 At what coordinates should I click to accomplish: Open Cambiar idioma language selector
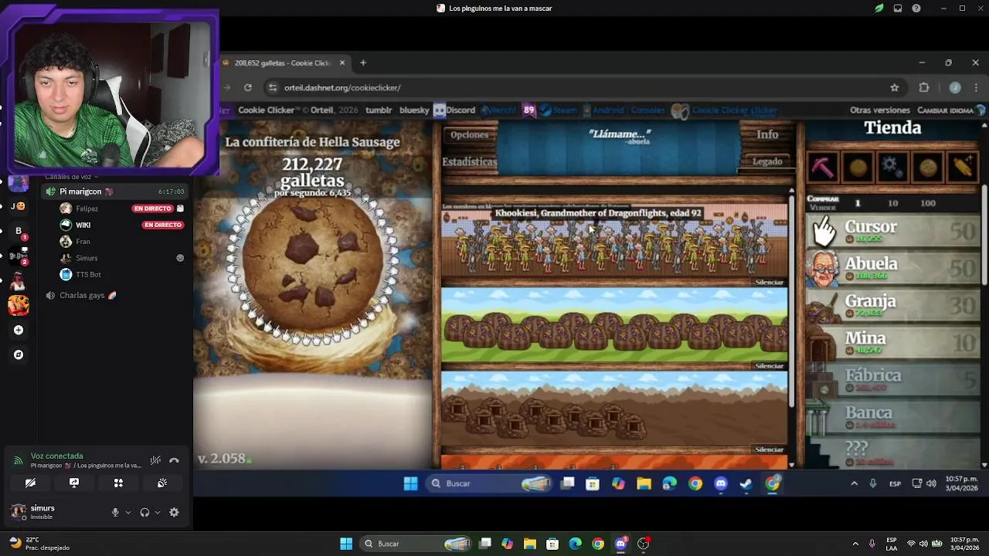click(x=950, y=110)
